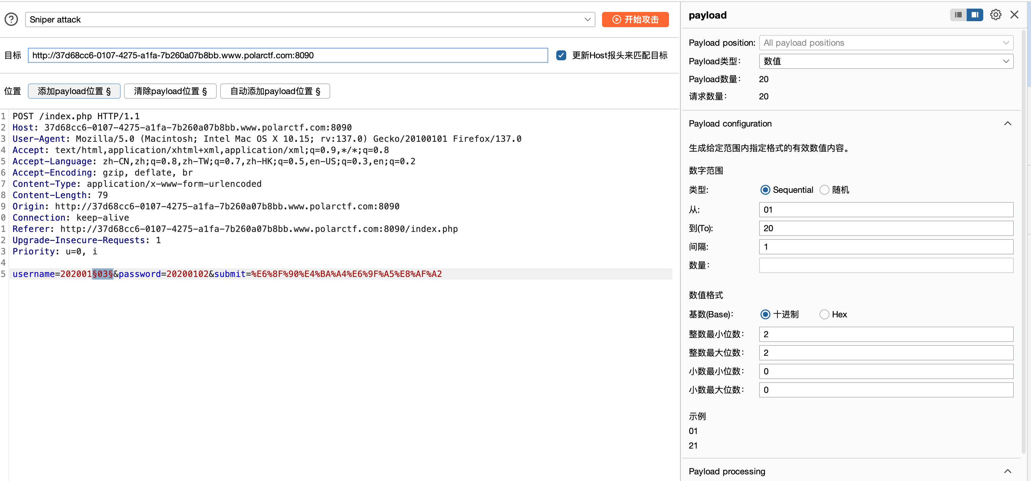The width and height of the screenshot is (1031, 481).
Task: Open the Payload position dropdown
Action: [886, 43]
